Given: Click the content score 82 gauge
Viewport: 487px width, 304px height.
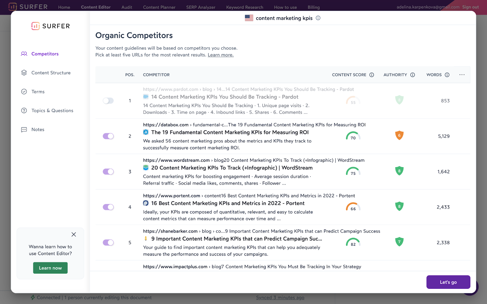Looking at the screenshot, I should [x=353, y=242].
